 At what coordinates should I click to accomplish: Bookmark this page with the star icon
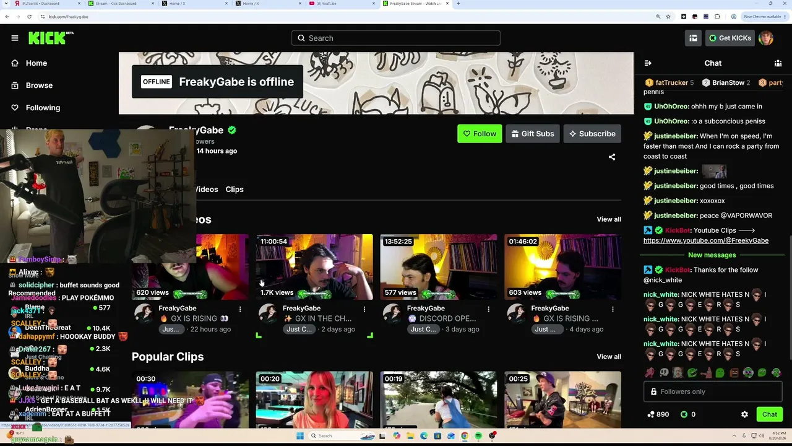coord(668,17)
